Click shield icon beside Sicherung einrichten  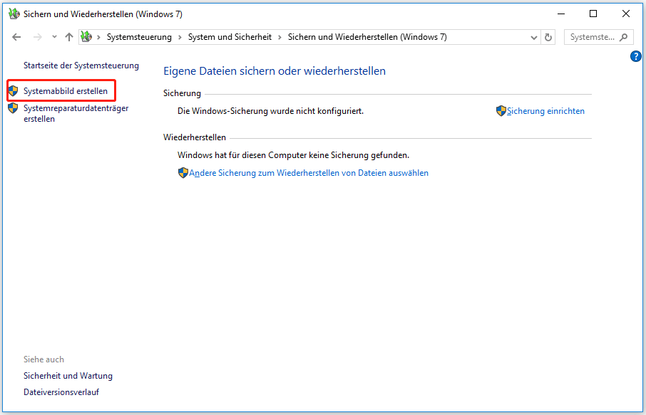click(501, 111)
